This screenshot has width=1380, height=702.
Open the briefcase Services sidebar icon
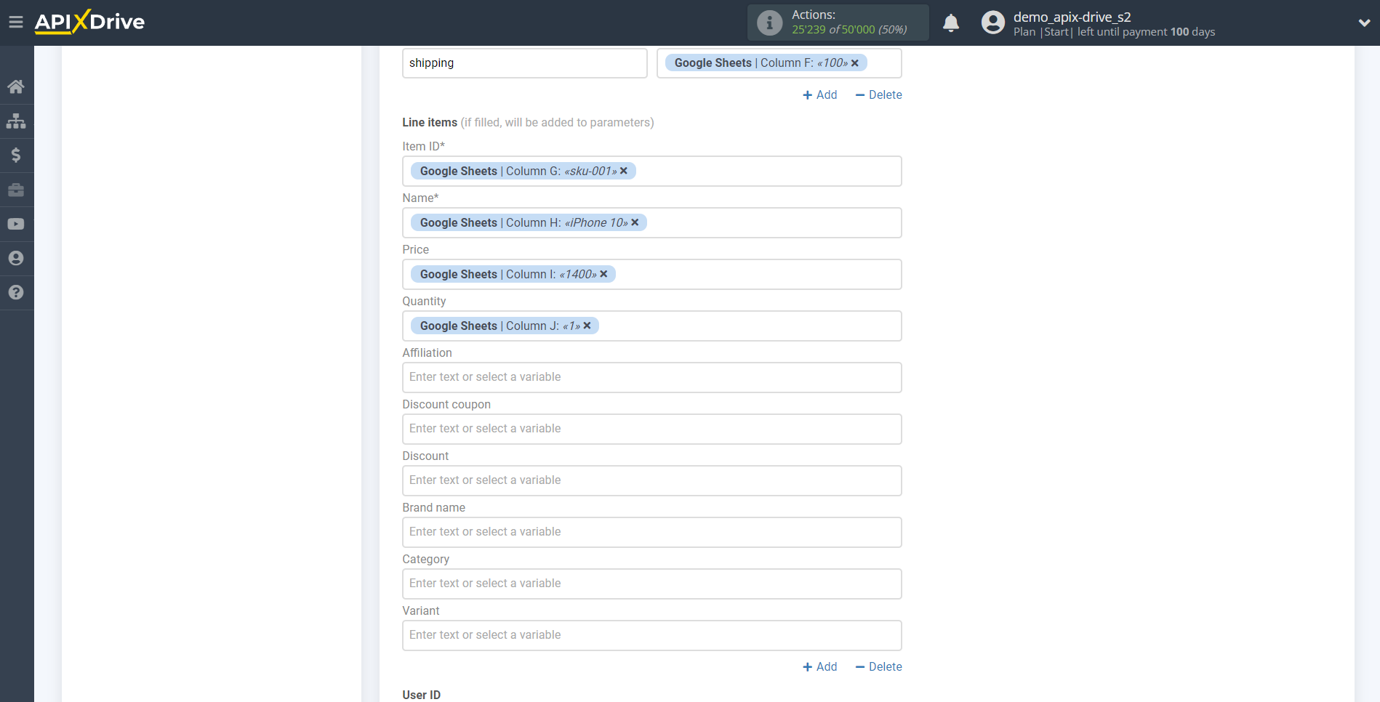(16, 189)
